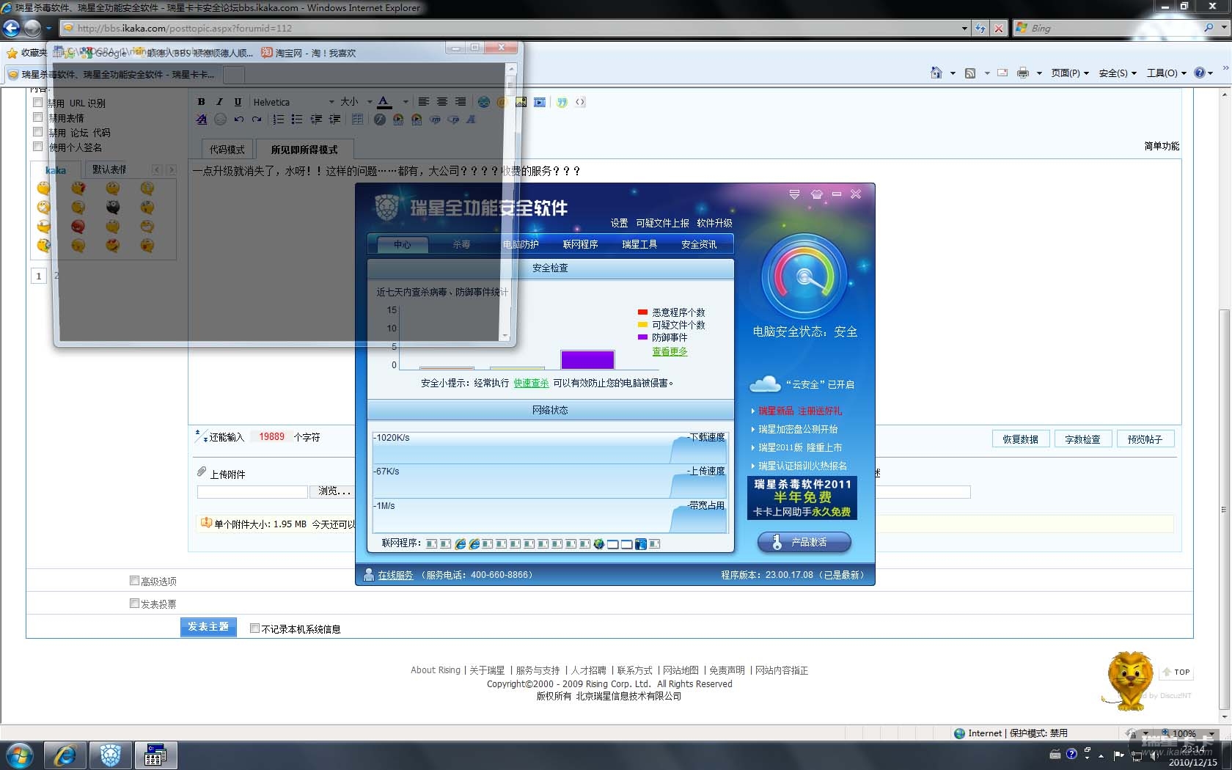1232x770 pixels.
Task: Insert a hyperlink using the globe icon
Action: point(484,102)
